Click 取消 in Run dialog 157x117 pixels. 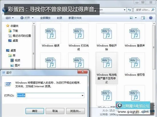point(55,111)
